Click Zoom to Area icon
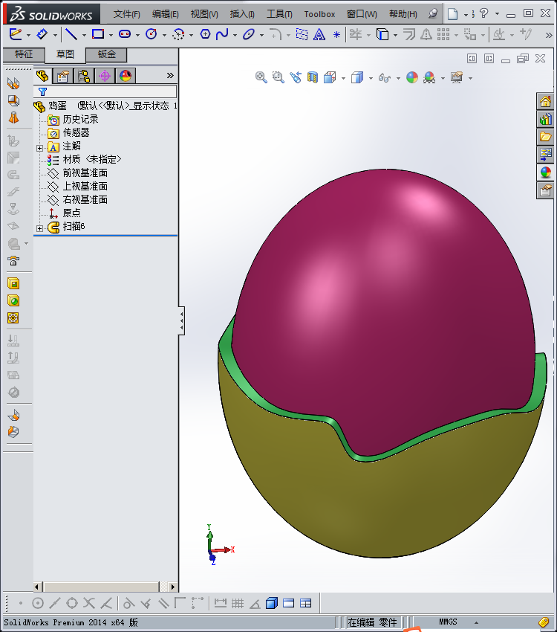Viewport: 557px width, 632px height. (278, 77)
